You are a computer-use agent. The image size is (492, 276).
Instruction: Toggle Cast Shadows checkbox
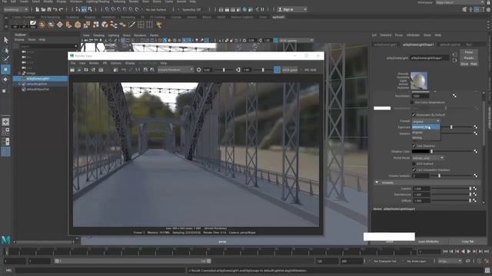click(x=414, y=146)
